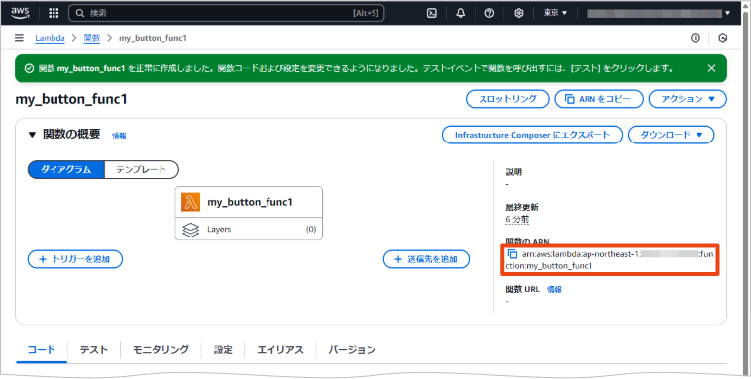Open the AWS home logo
Screen dimensions: 751x379
coord(20,13)
